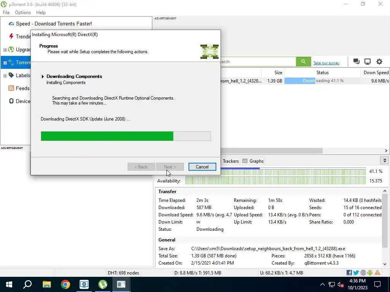Click the orange warning triangle status icon
This screenshot has height=292, width=390.
377,273
